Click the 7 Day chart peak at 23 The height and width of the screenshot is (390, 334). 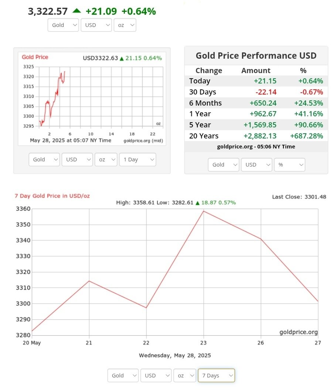[x=204, y=211]
